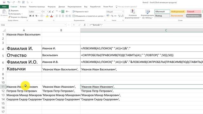Select the row 7 header

pyautogui.click(x=3, y=69)
